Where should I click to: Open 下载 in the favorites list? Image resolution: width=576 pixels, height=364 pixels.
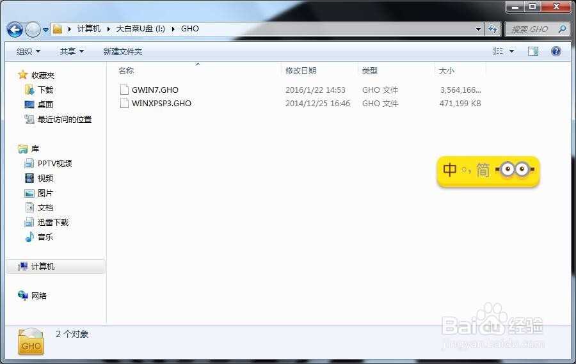45,90
